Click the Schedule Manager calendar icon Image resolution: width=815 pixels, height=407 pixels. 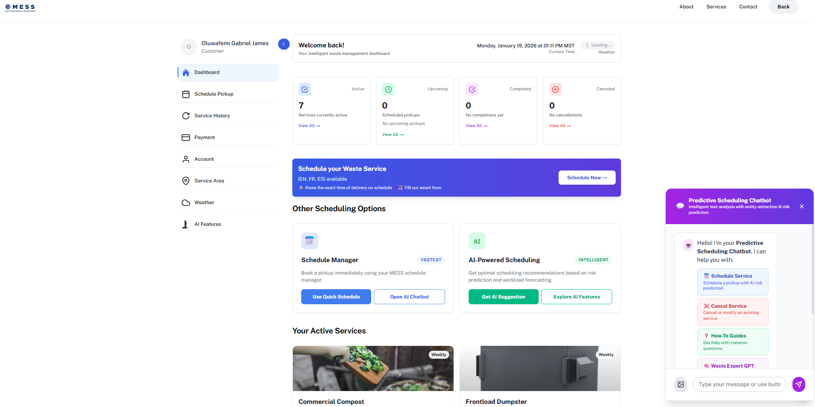click(x=310, y=241)
